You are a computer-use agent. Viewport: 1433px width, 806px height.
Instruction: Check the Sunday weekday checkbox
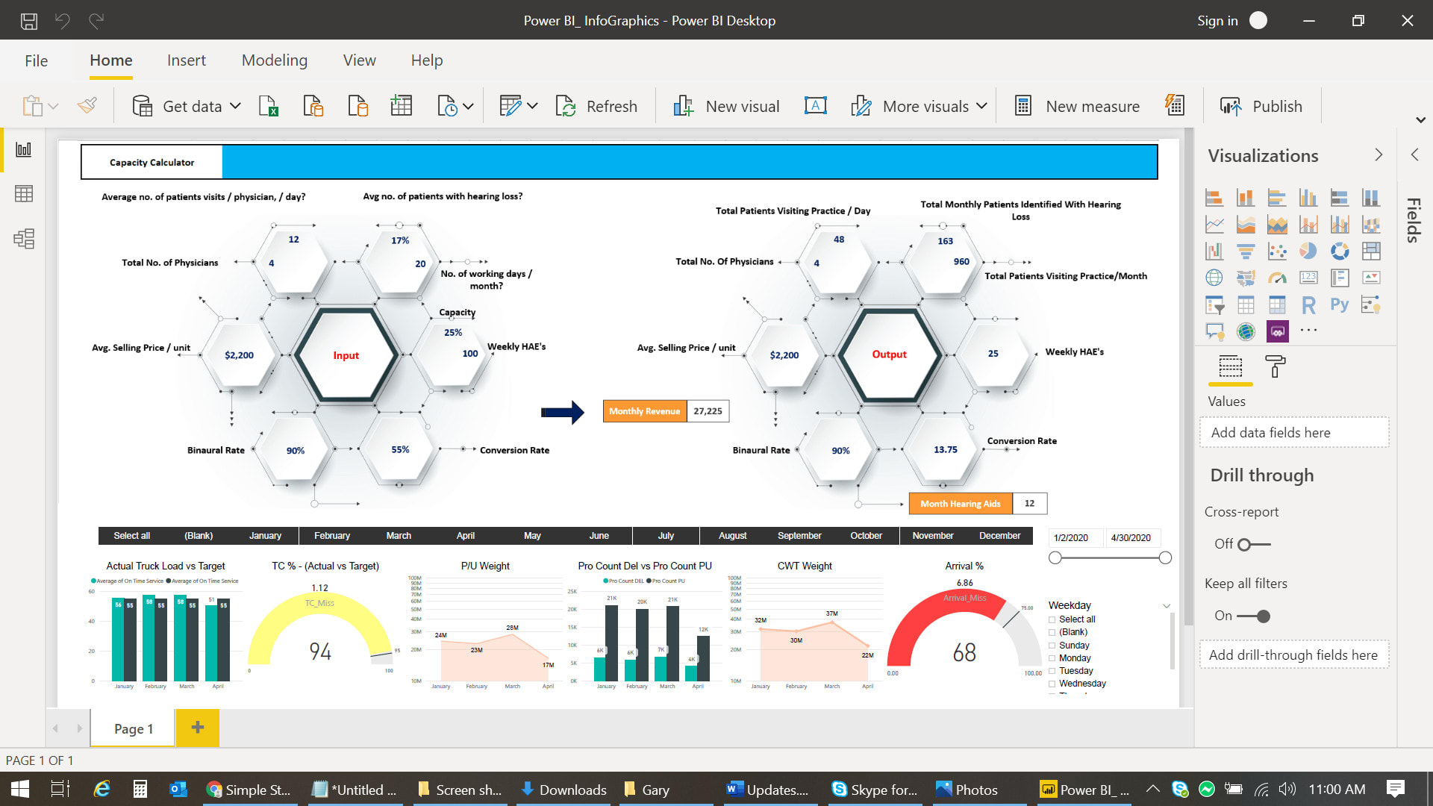1052,646
